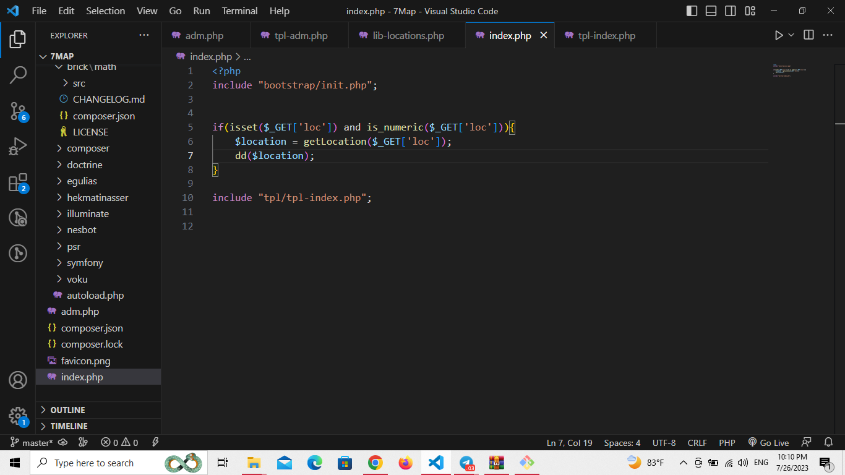This screenshot has width=845, height=475.
Task: Open the View menu
Action: point(147,11)
